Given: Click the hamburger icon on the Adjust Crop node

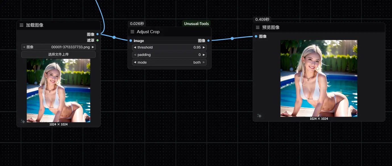Looking at the screenshot, I should point(132,32).
